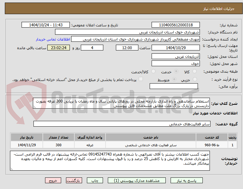This screenshot has height=189, width=243.
Task: Click the resize handle of شرح کلی نیاز textarea
Action: (x=34, y=107)
